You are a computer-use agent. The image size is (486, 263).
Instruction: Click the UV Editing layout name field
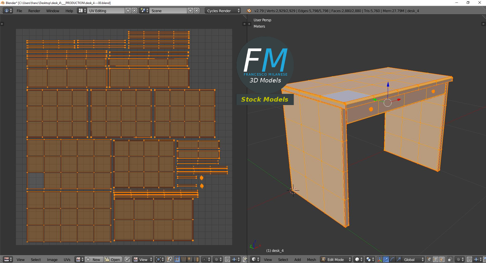[x=106, y=11]
